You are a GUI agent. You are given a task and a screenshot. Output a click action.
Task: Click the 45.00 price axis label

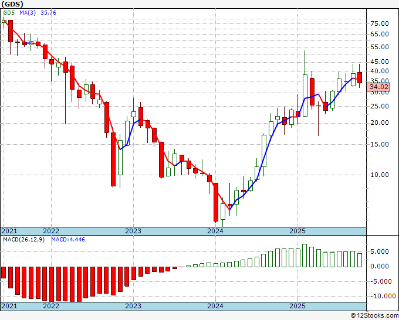380,62
